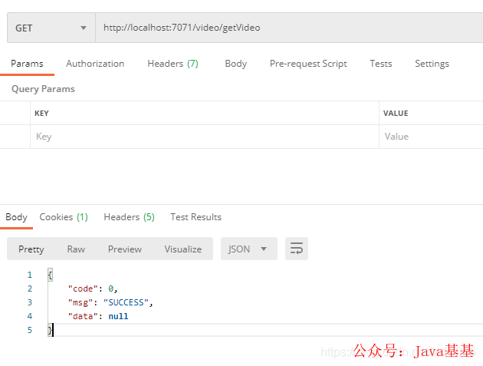Toggle the wrap lines icon
This screenshot has width=483, height=366.
point(297,249)
